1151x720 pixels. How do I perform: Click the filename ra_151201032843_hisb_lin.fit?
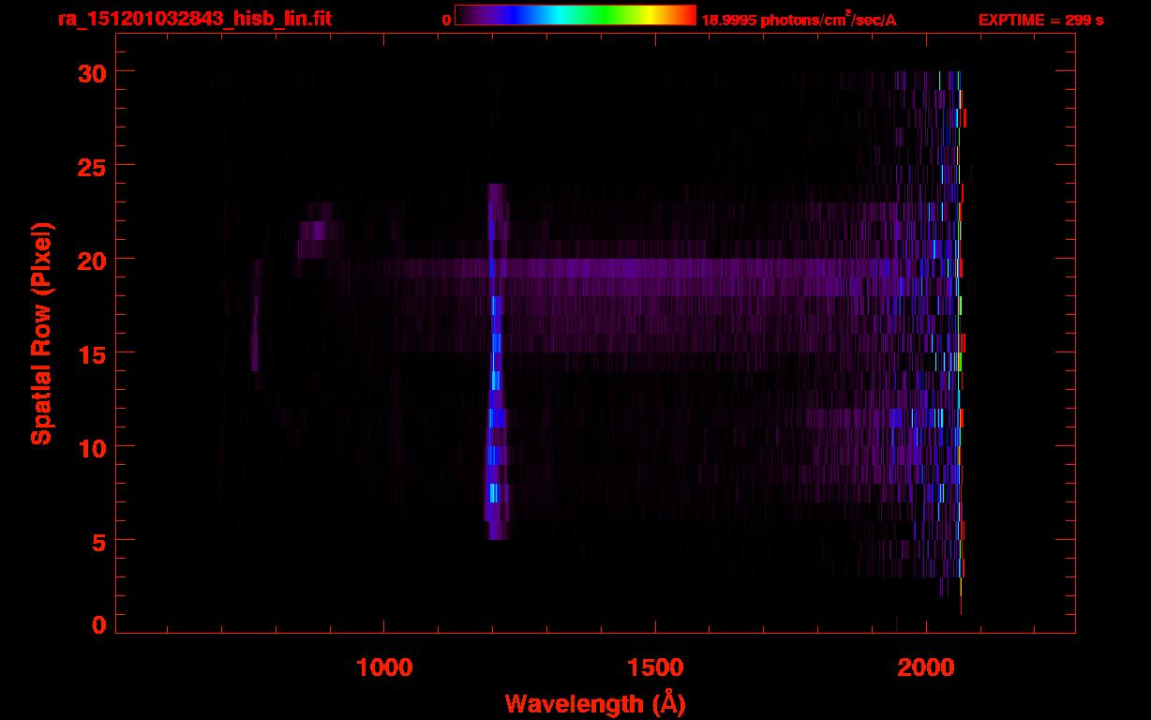pos(194,19)
